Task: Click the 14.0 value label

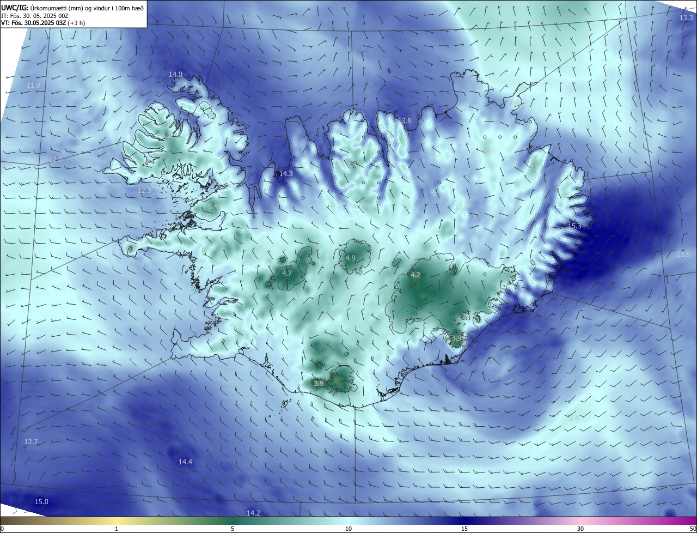Action: 175,74
